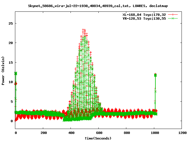
Task: Click the y-axis tick label 20
Action: [x=11, y=43]
